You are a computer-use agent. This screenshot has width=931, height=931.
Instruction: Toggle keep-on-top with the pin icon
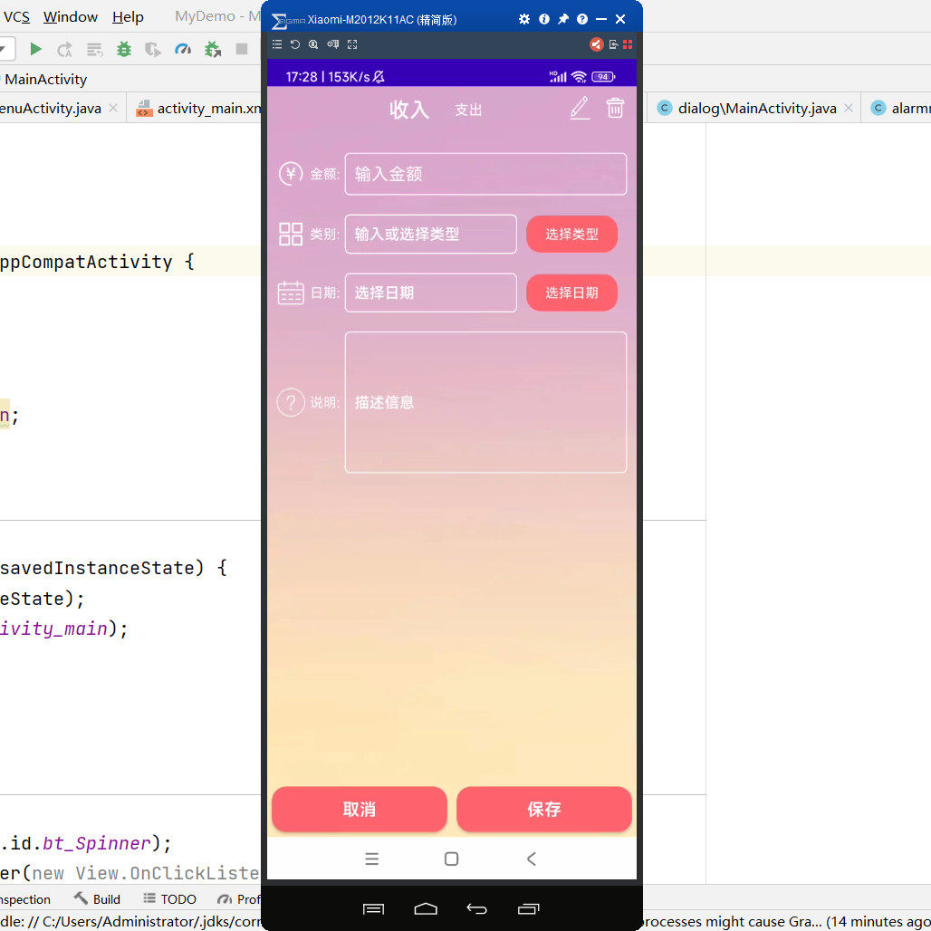(563, 18)
